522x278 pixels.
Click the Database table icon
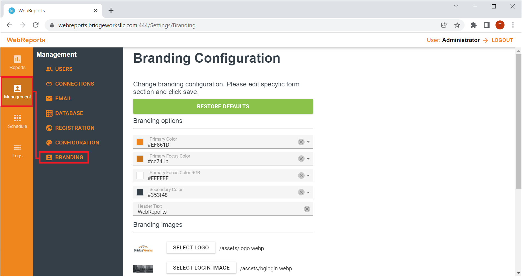pyautogui.click(x=49, y=113)
